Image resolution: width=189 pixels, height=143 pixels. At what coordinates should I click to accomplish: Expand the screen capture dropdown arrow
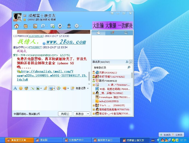tap(54, 89)
